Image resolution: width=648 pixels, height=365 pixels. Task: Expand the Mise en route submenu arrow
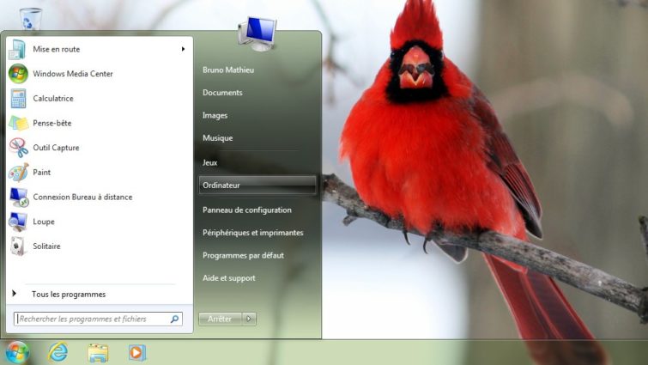click(183, 49)
